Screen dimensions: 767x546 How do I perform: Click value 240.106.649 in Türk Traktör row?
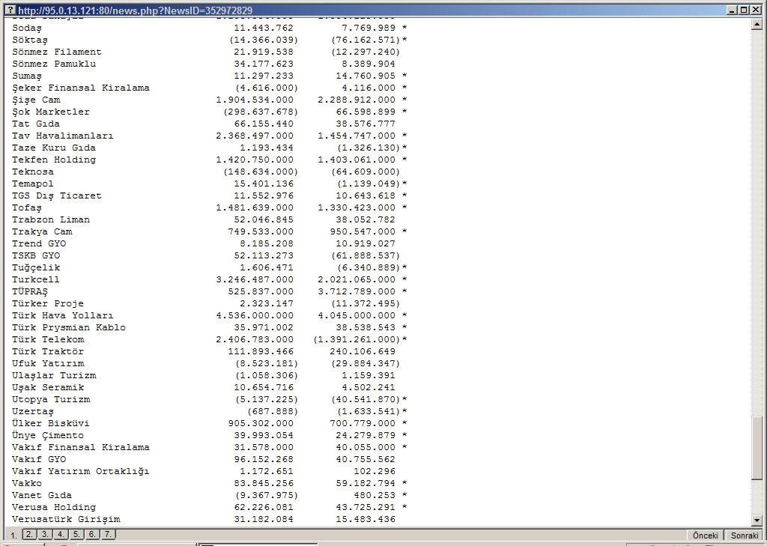[363, 351]
